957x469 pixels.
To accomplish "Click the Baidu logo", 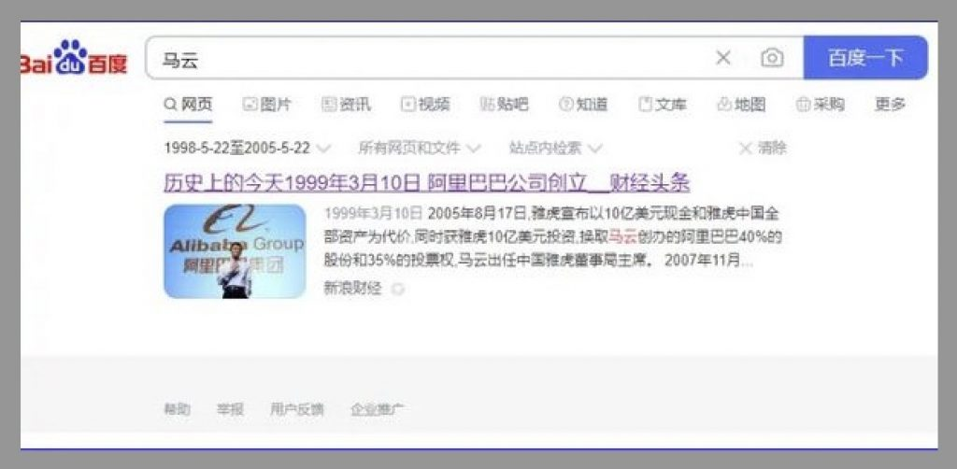I will (x=74, y=58).
